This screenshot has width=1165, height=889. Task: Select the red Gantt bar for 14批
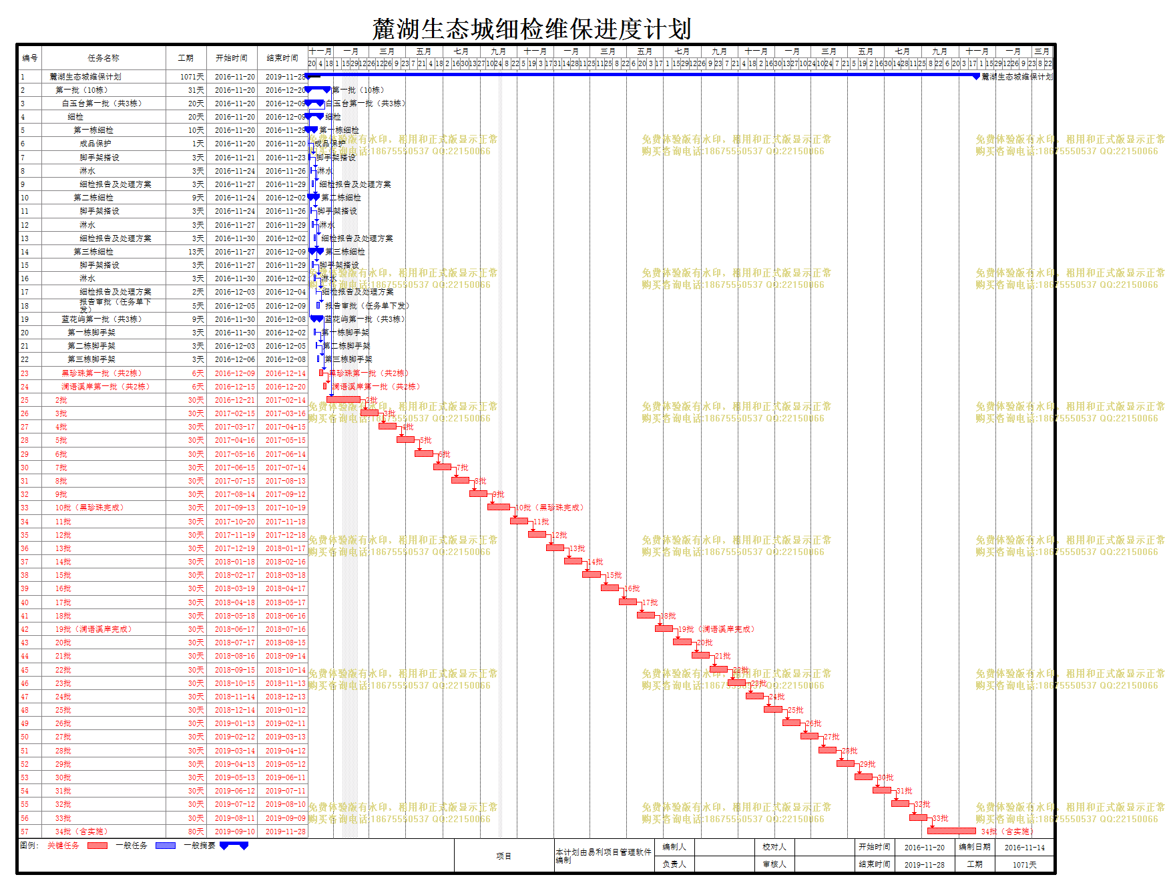coord(573,561)
